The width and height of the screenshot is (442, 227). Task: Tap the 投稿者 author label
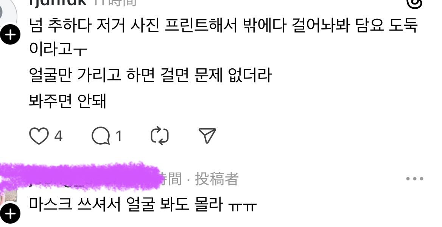click(x=217, y=179)
